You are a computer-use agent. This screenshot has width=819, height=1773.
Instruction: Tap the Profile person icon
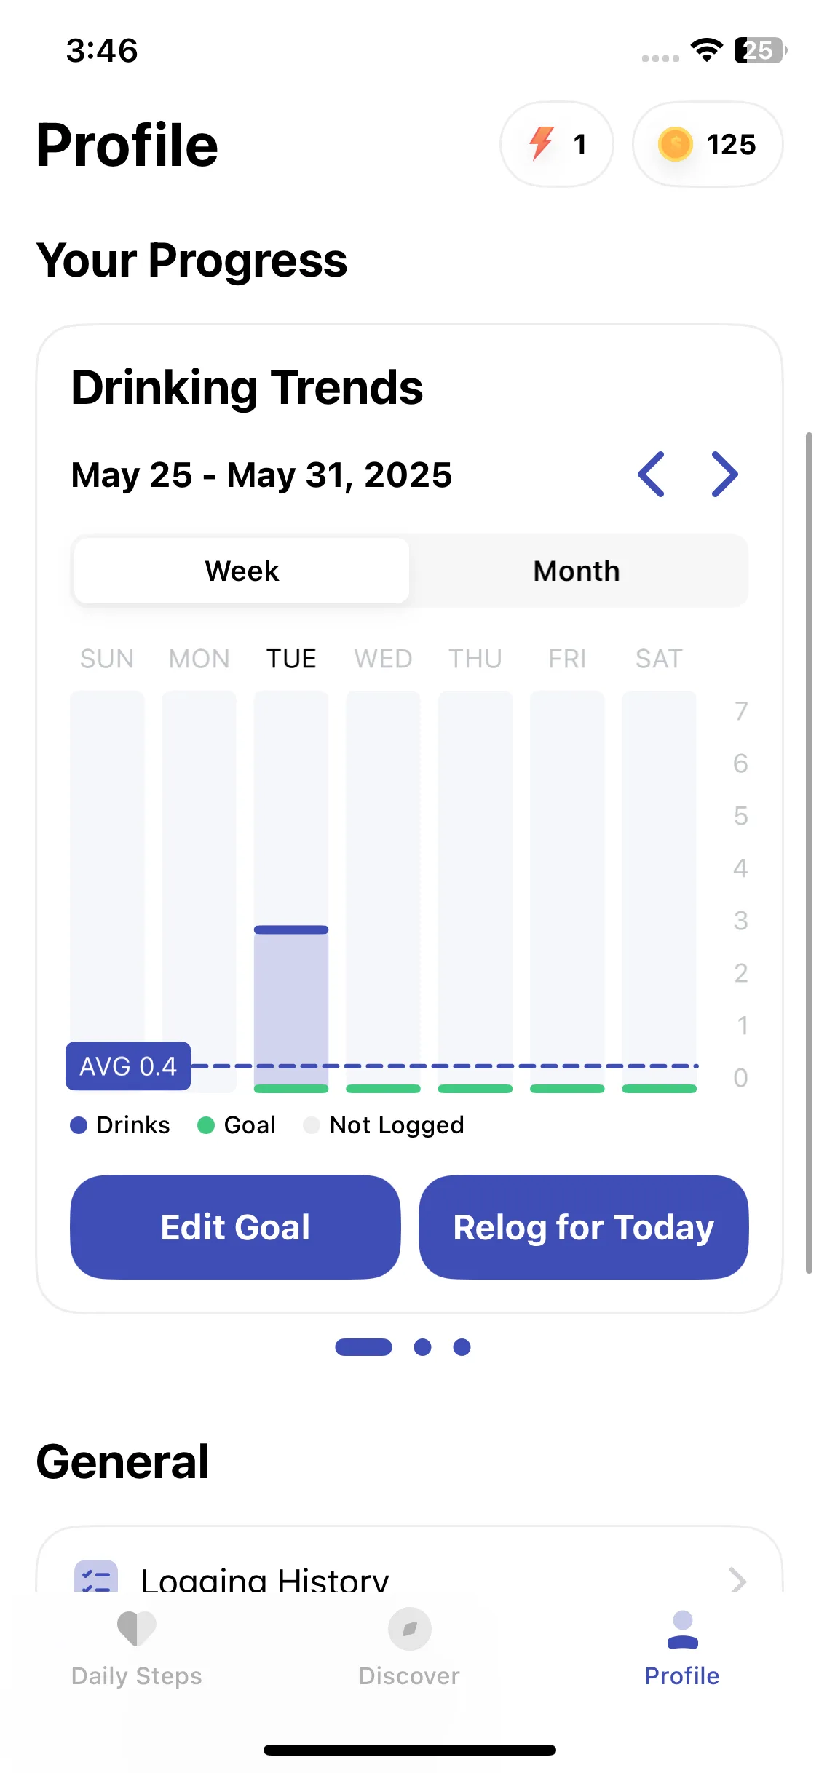(682, 1630)
